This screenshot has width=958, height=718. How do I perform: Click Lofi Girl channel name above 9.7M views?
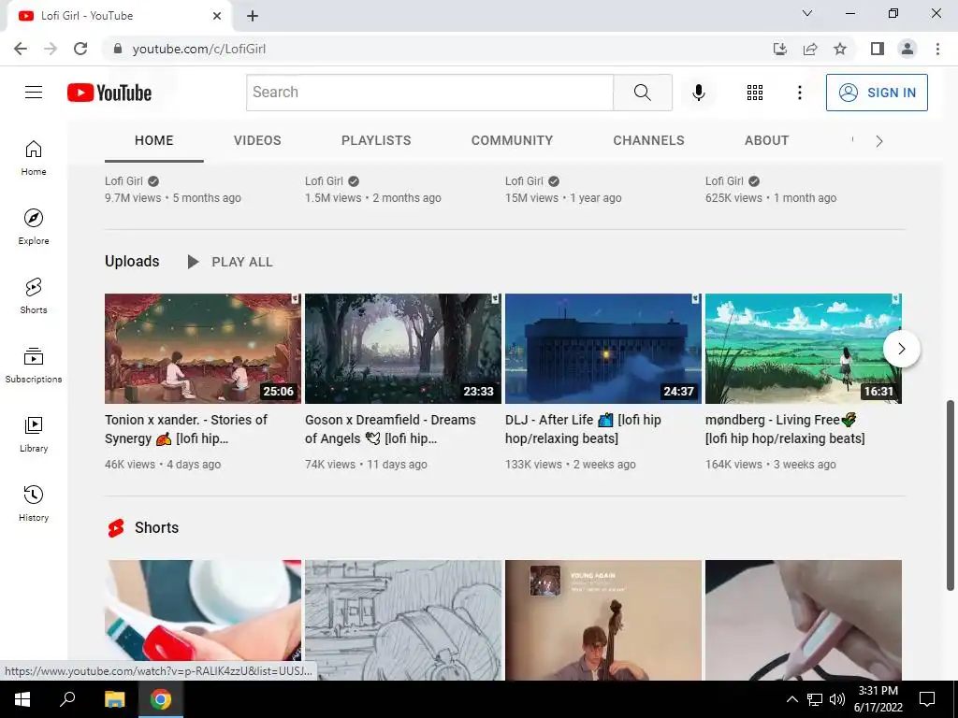[124, 181]
